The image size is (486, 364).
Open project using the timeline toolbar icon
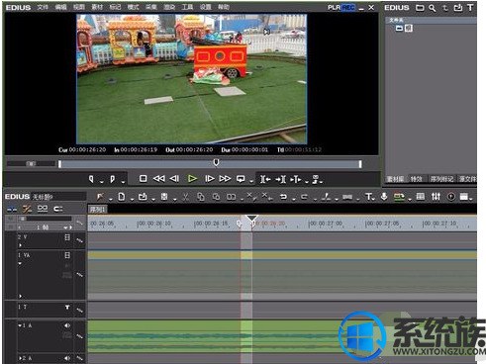[143, 197]
